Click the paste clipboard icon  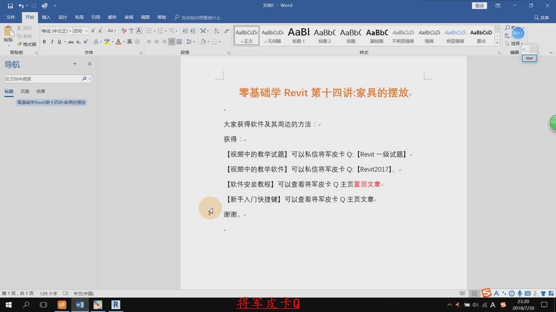[x=8, y=31]
